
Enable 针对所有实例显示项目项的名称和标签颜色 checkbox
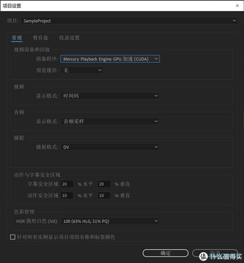[13, 237]
